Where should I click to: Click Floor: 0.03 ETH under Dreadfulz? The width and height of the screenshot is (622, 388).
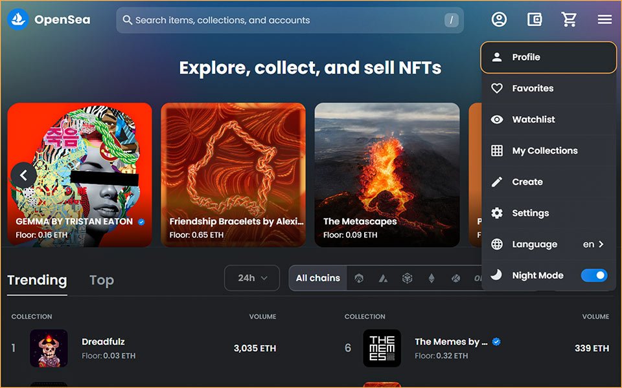109,356
